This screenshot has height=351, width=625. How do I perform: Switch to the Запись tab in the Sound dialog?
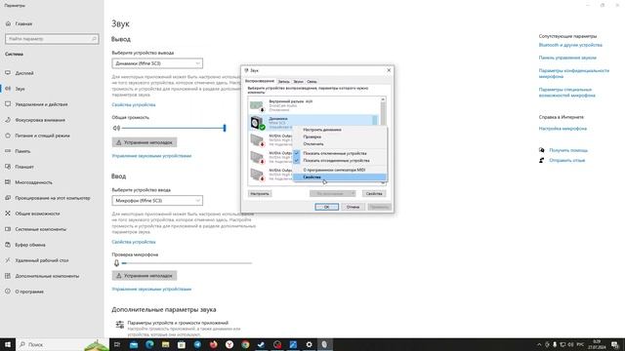coord(284,82)
